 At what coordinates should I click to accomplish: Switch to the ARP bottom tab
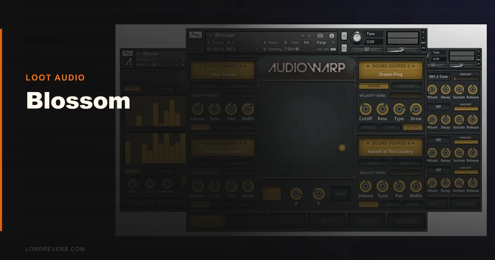(327, 221)
